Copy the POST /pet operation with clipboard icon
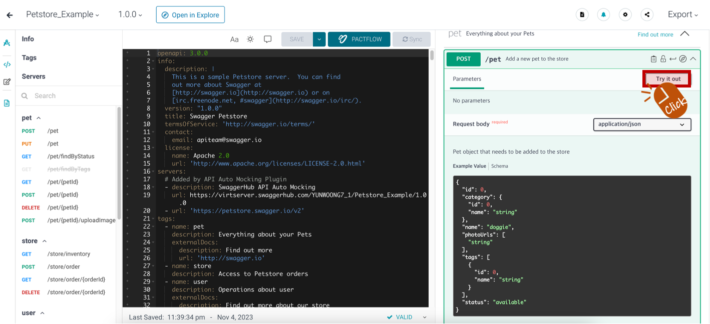This screenshot has width=710, height=324. [x=653, y=59]
